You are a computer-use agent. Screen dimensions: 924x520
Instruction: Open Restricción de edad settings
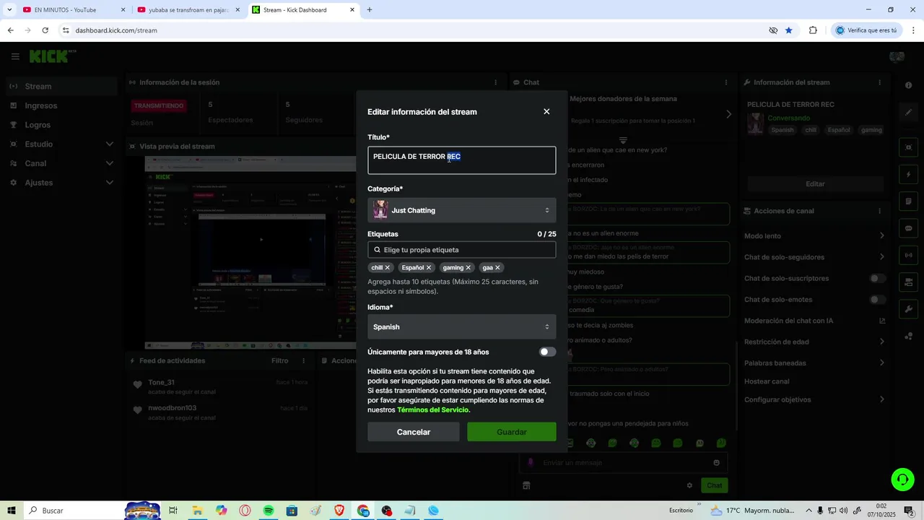[x=815, y=342]
